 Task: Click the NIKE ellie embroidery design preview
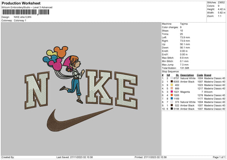(81, 89)
